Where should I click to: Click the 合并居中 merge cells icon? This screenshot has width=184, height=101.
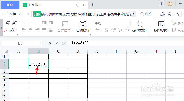click(65, 24)
